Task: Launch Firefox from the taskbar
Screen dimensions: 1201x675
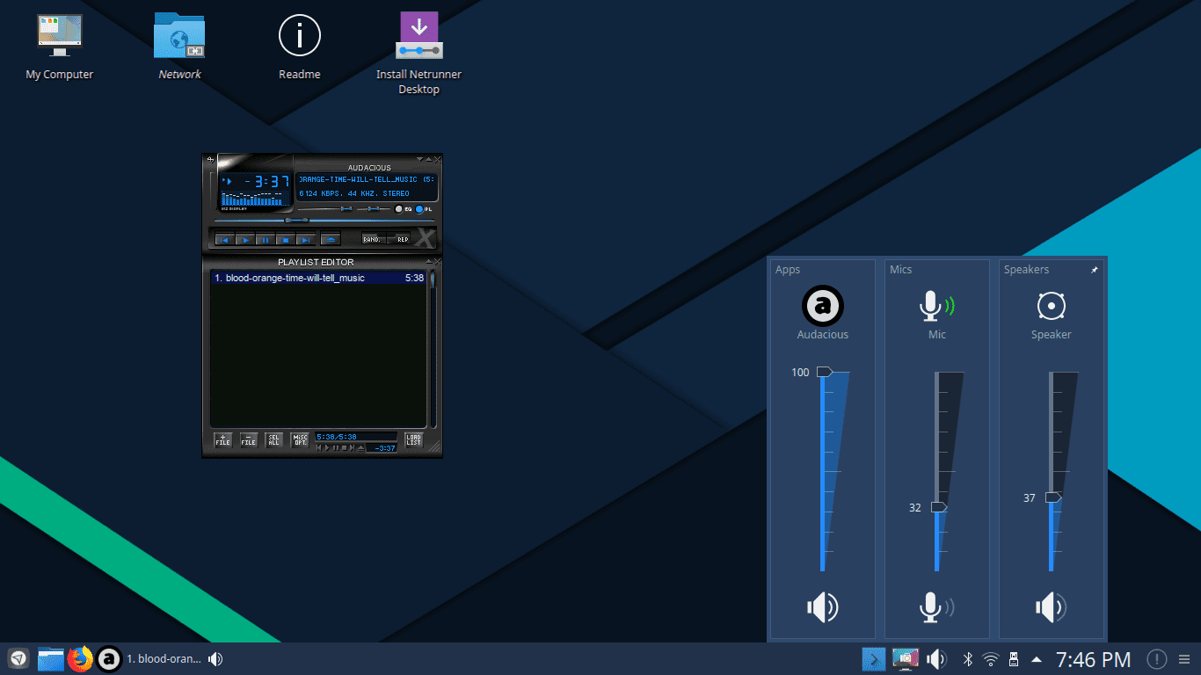Action: [x=80, y=659]
